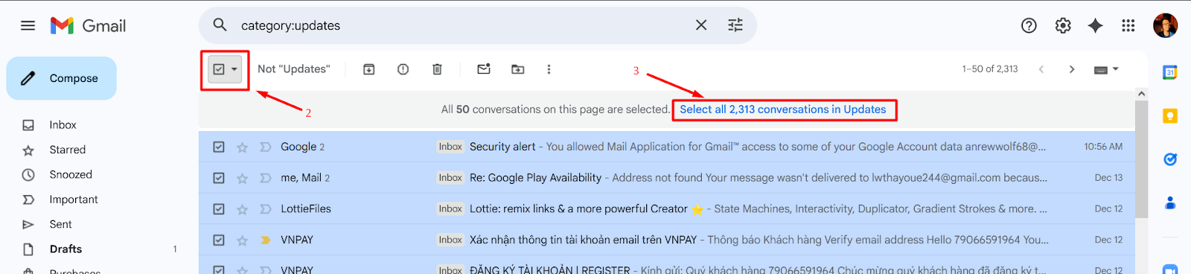
Task: Open the More options three-dot menu
Action: [549, 69]
